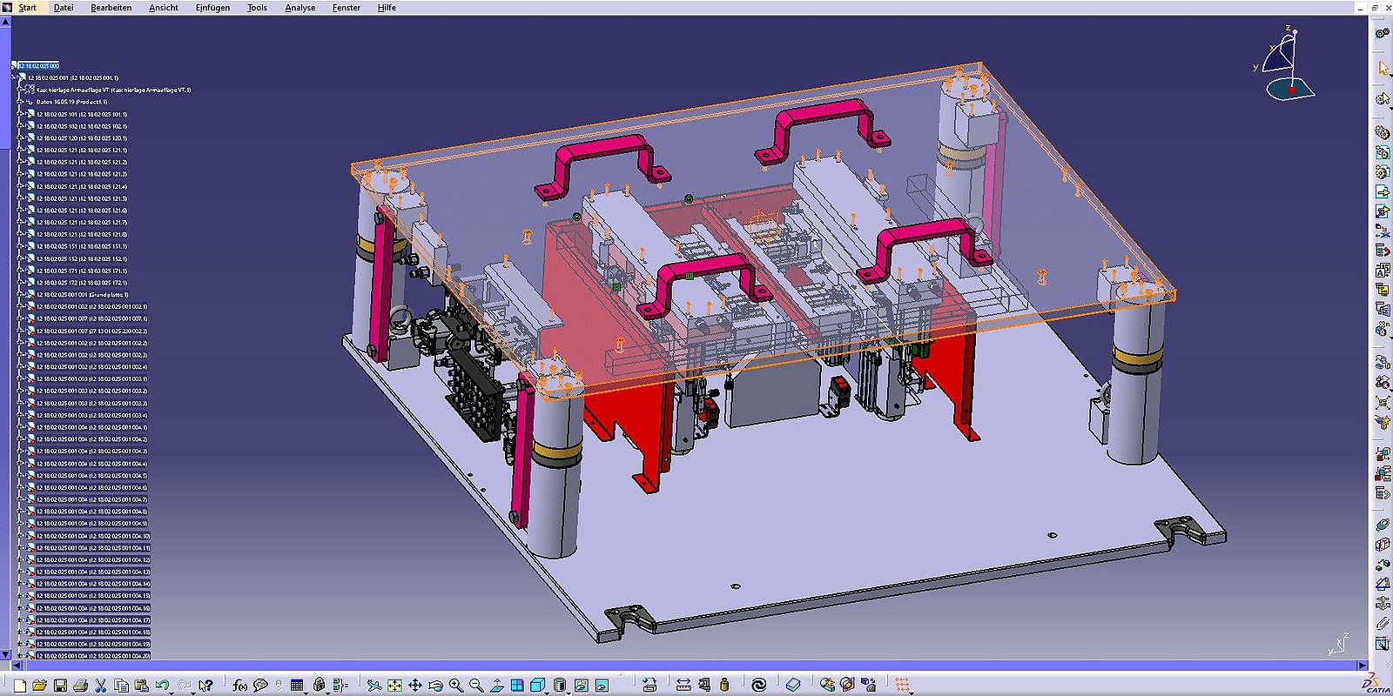Screen dimensions: 1393x696
Task: Open the isometric view cube dropdown arrow
Action: tap(548, 692)
